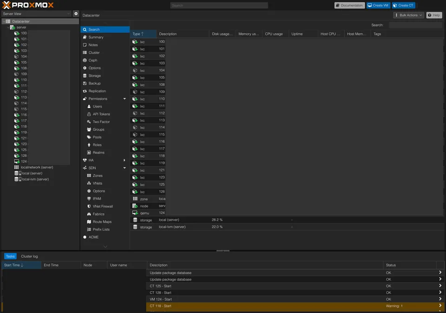The width and height of the screenshot is (446, 313).
Task: Switch to the Cluster log tab
Action: tap(29, 256)
